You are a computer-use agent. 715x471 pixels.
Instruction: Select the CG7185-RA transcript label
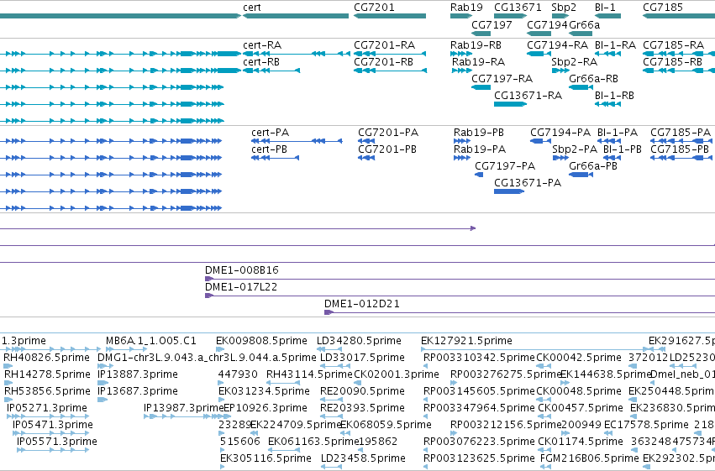(x=674, y=45)
